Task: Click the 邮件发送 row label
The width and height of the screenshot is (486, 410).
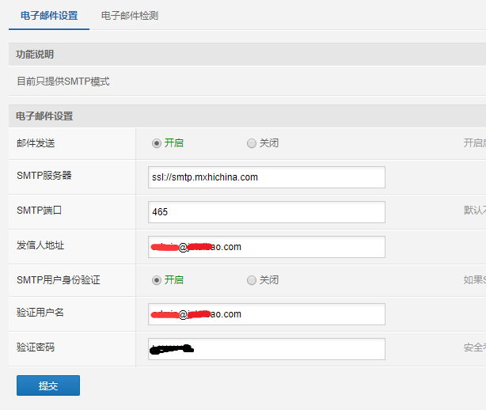Action: (x=36, y=143)
